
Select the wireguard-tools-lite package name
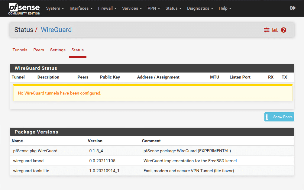[x=31, y=171]
